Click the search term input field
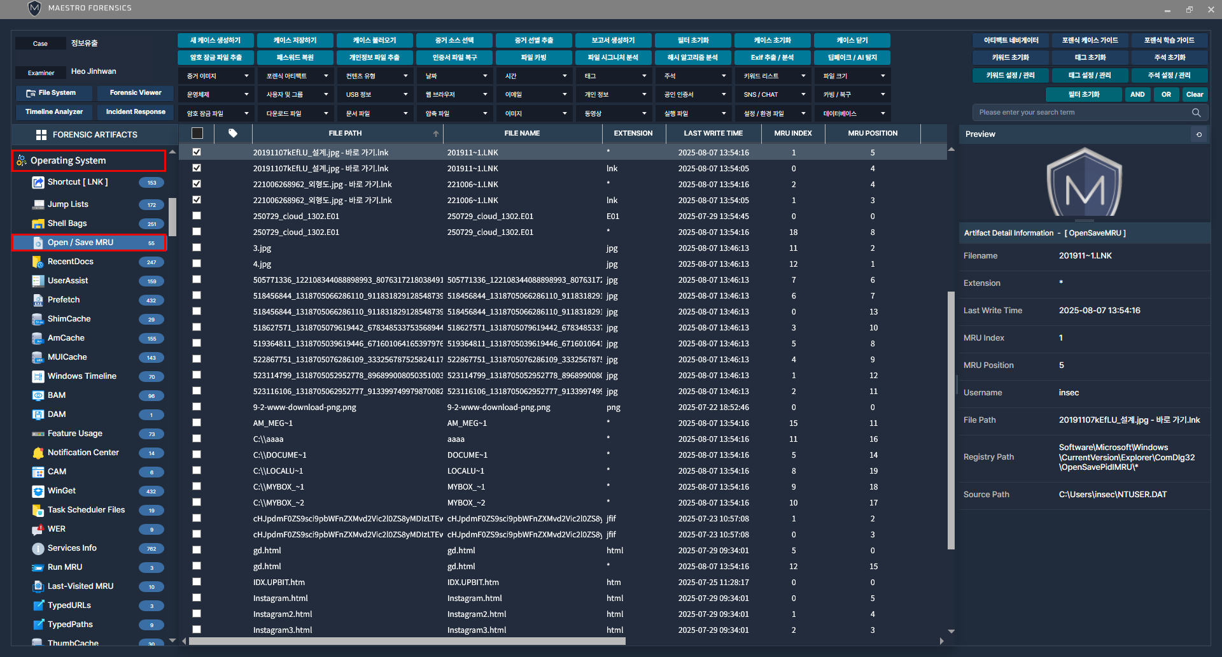The image size is (1222, 657). pyautogui.click(x=1082, y=113)
